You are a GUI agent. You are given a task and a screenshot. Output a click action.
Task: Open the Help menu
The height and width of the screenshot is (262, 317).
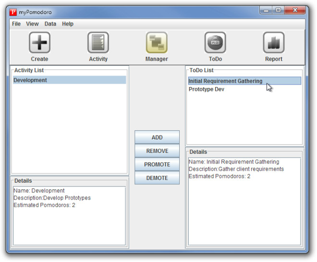68,24
